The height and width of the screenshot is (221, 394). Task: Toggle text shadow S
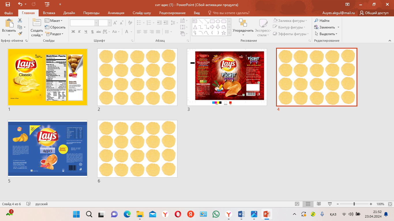[x=92, y=32]
